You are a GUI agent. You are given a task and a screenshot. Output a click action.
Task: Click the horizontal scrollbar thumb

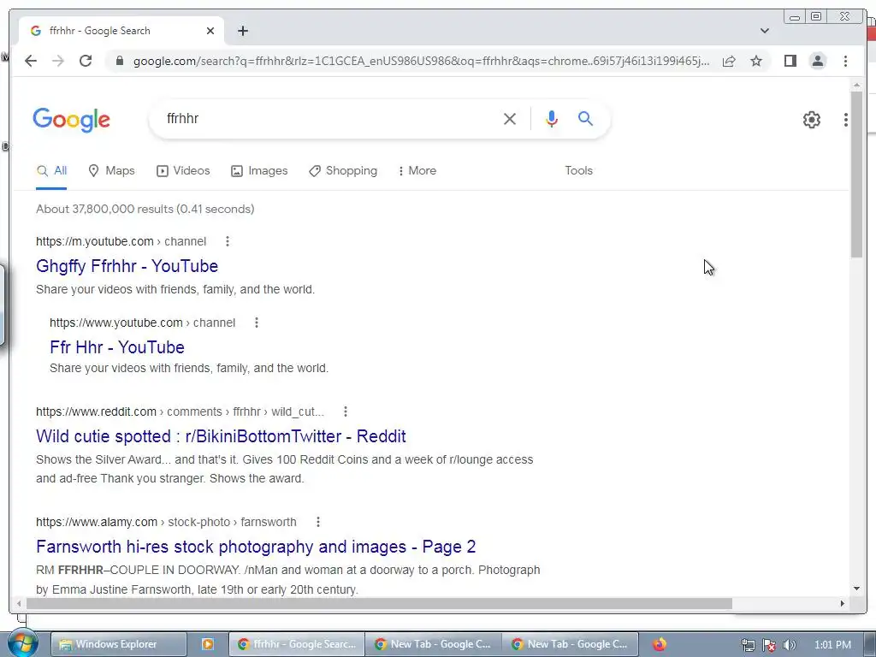pos(379,603)
